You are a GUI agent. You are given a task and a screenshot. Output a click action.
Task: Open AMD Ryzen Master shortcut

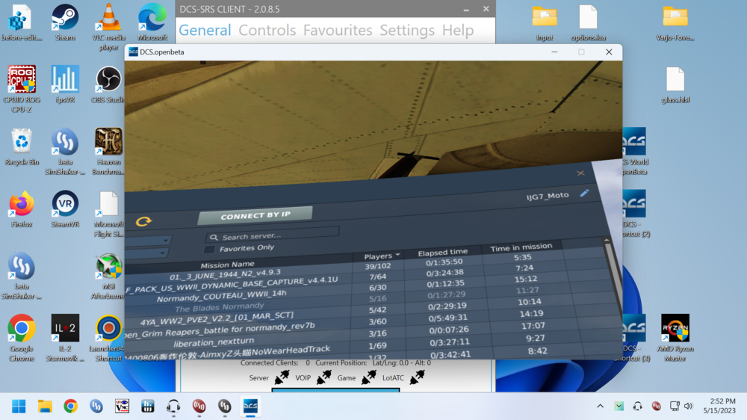(675, 338)
